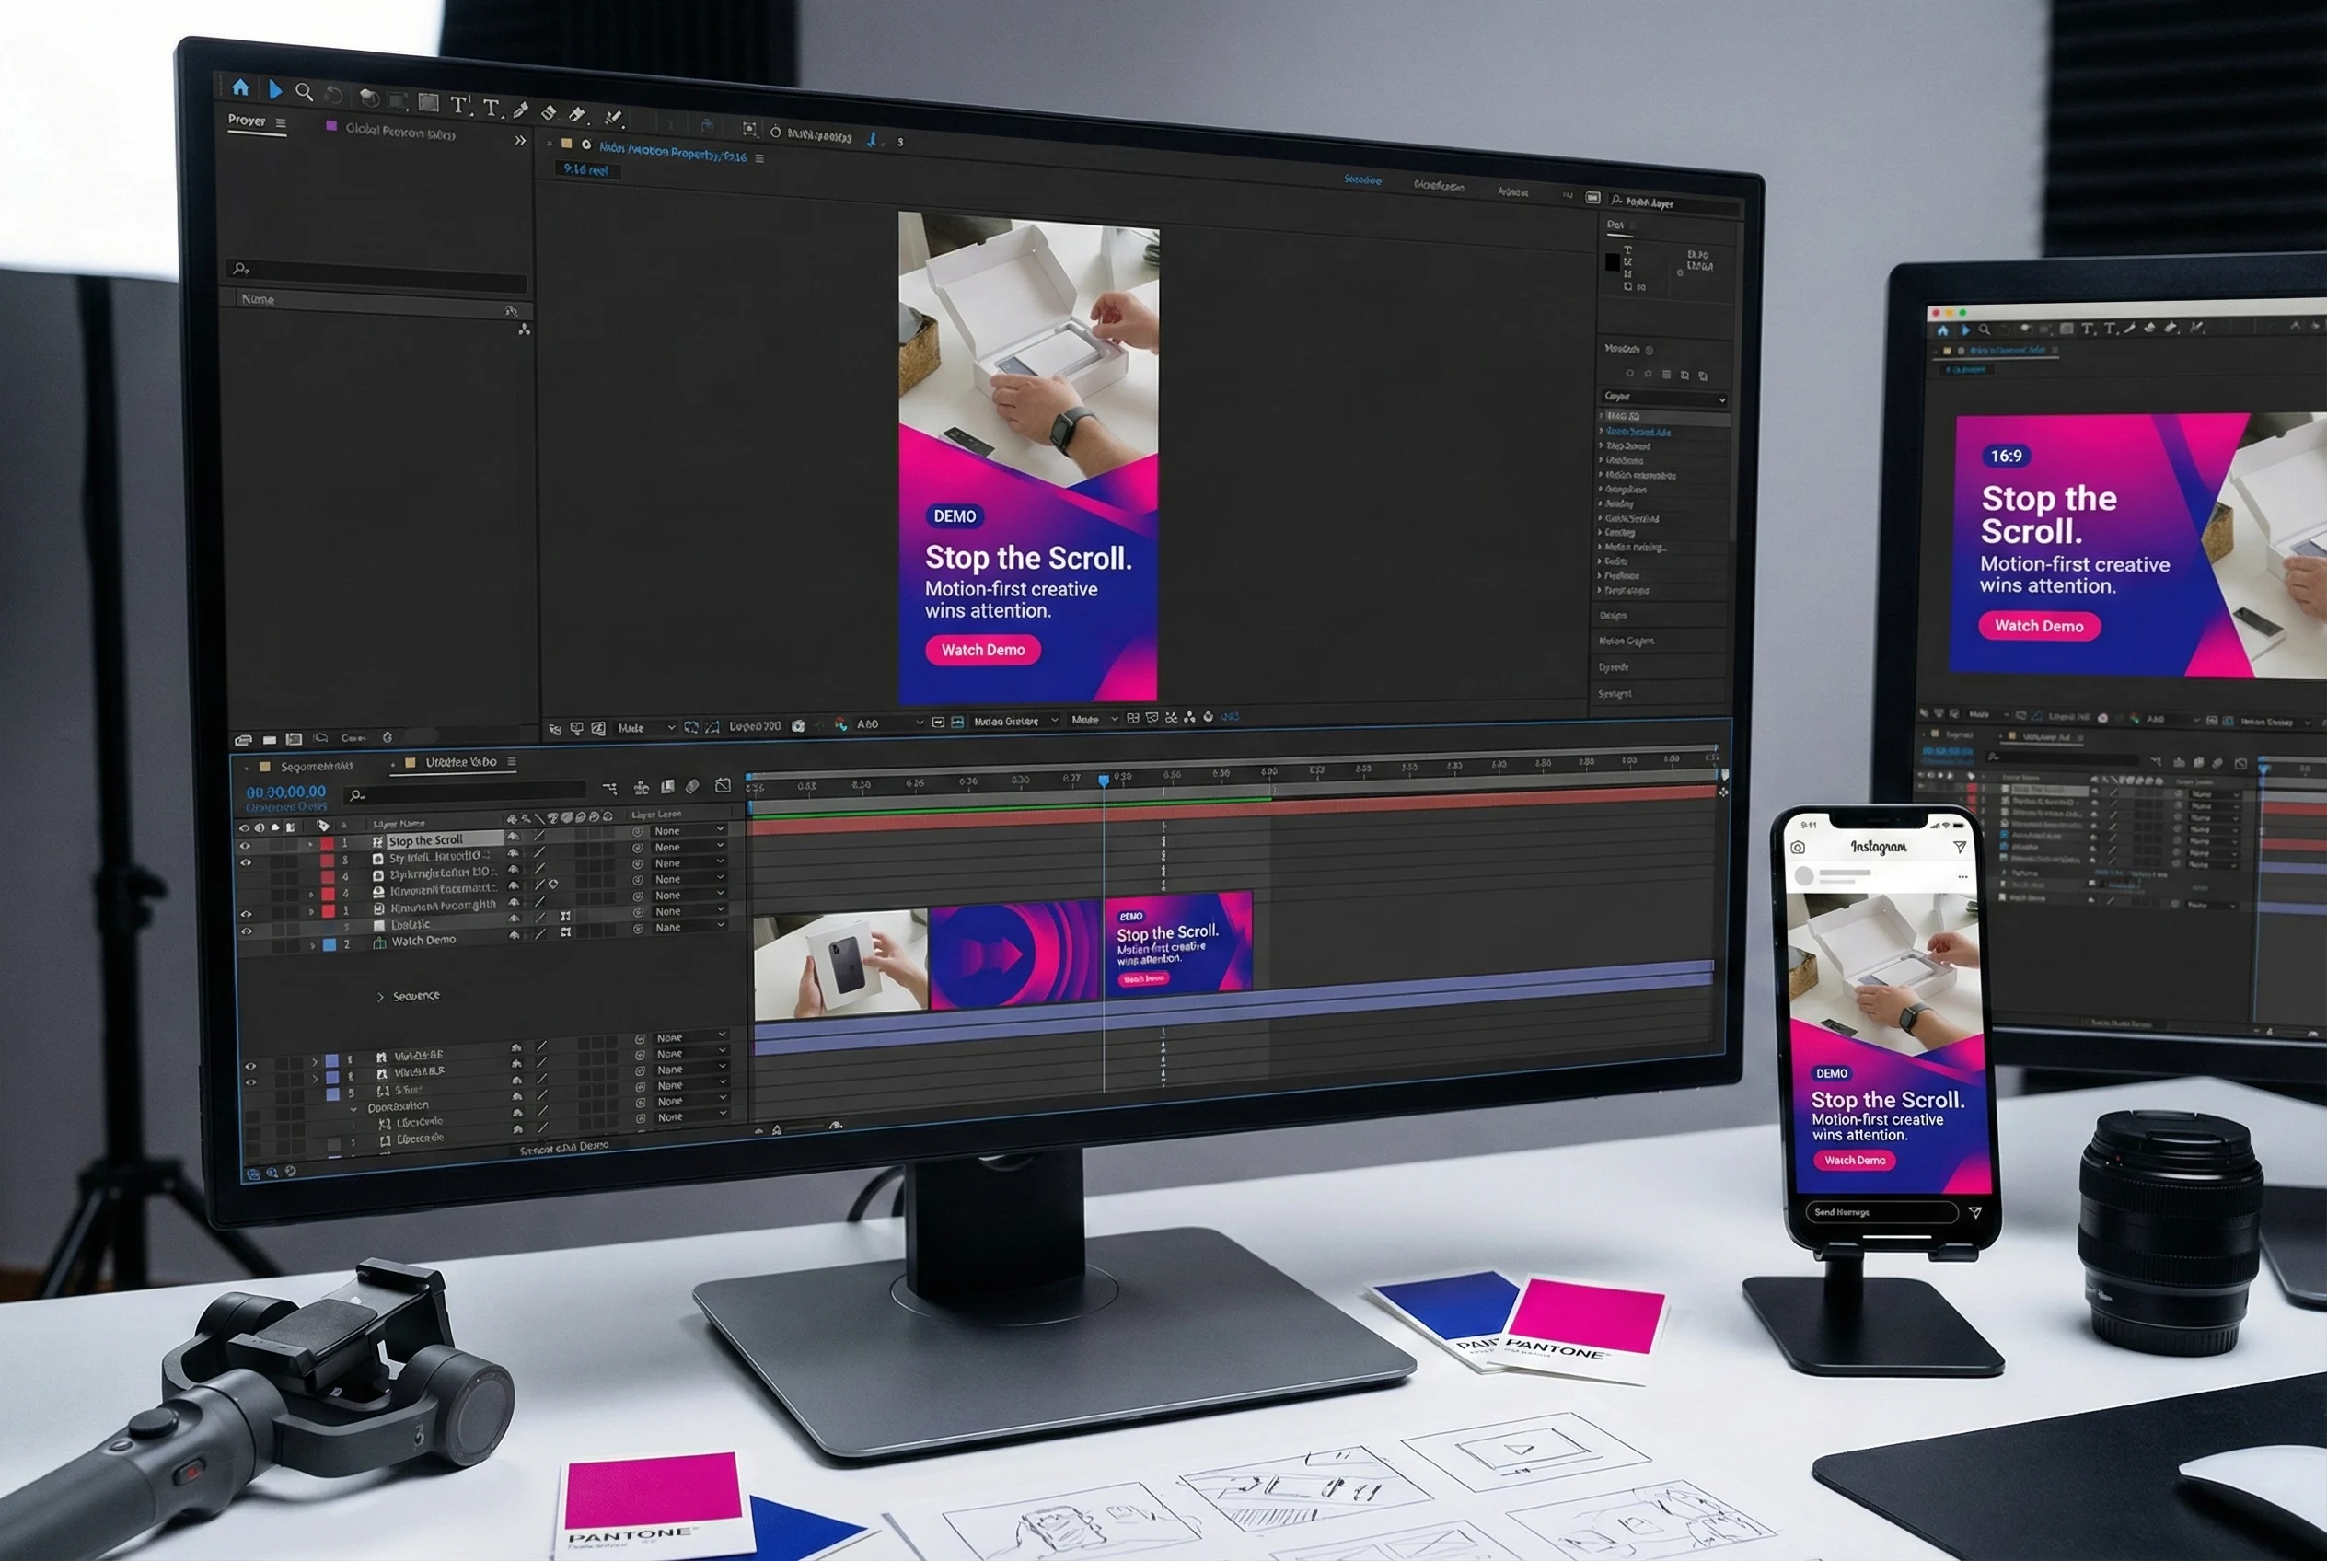This screenshot has height=1561, width=2327.
Task: Switch to the Proyer panel tab
Action: pos(247,121)
